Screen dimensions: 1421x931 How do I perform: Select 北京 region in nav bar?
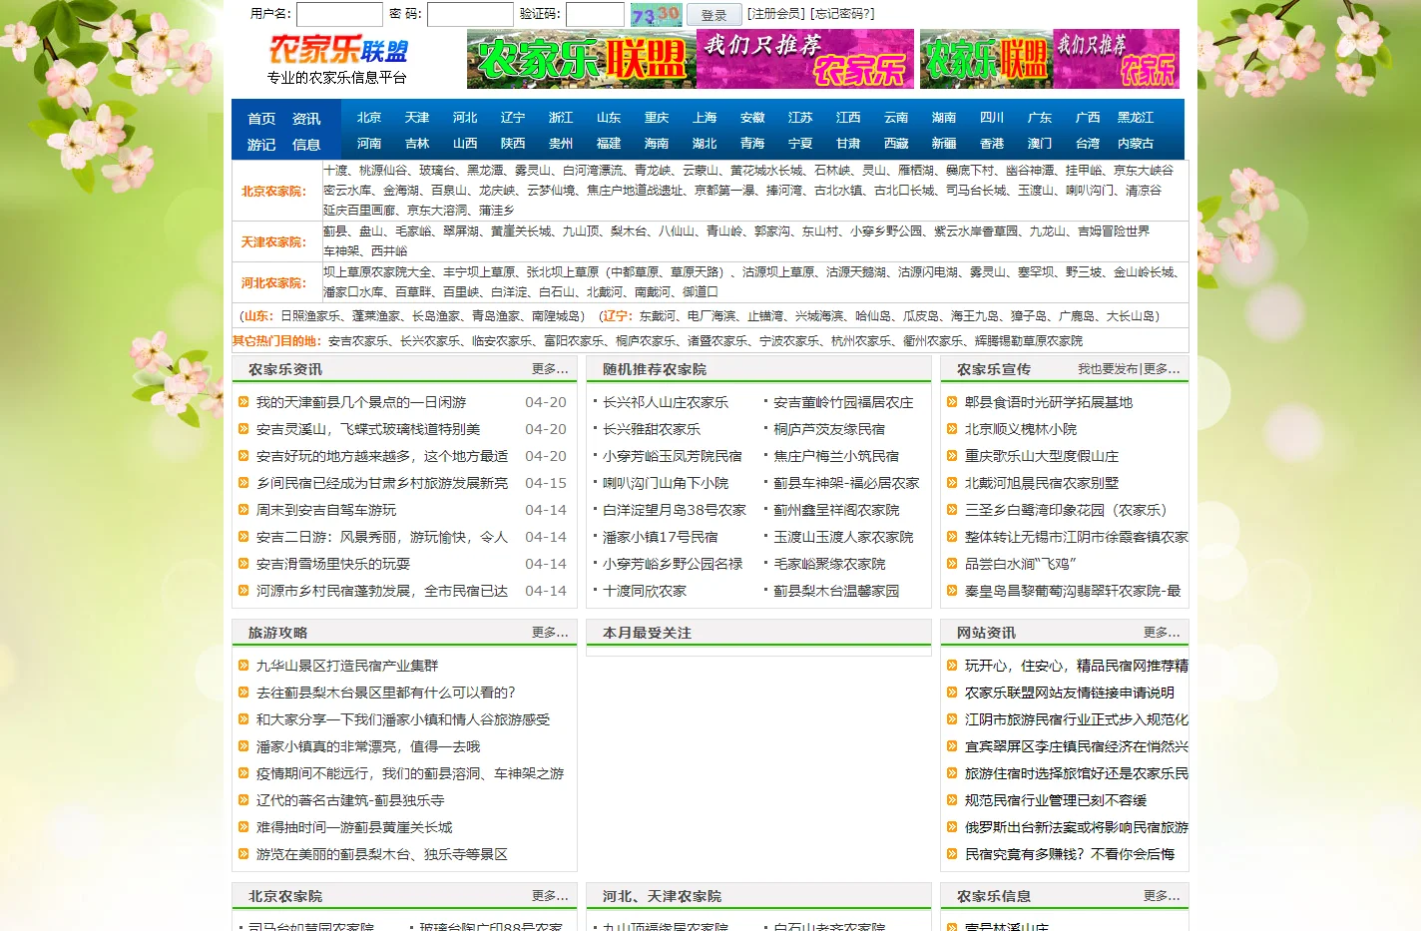[369, 118]
